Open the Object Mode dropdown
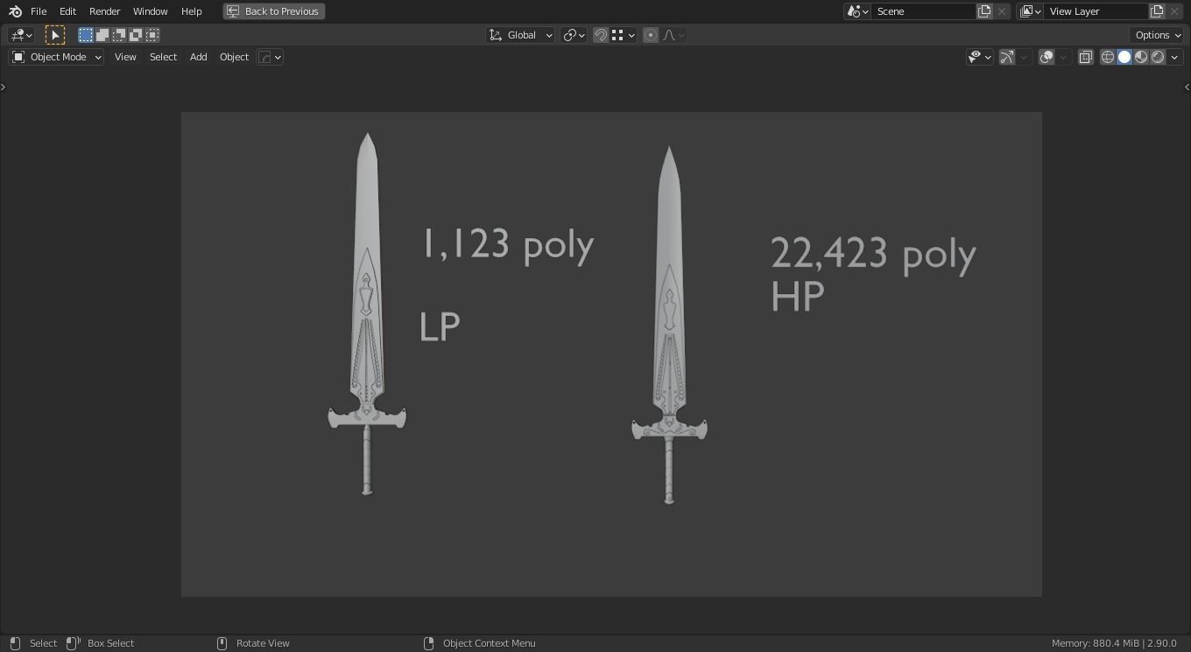 click(x=55, y=56)
